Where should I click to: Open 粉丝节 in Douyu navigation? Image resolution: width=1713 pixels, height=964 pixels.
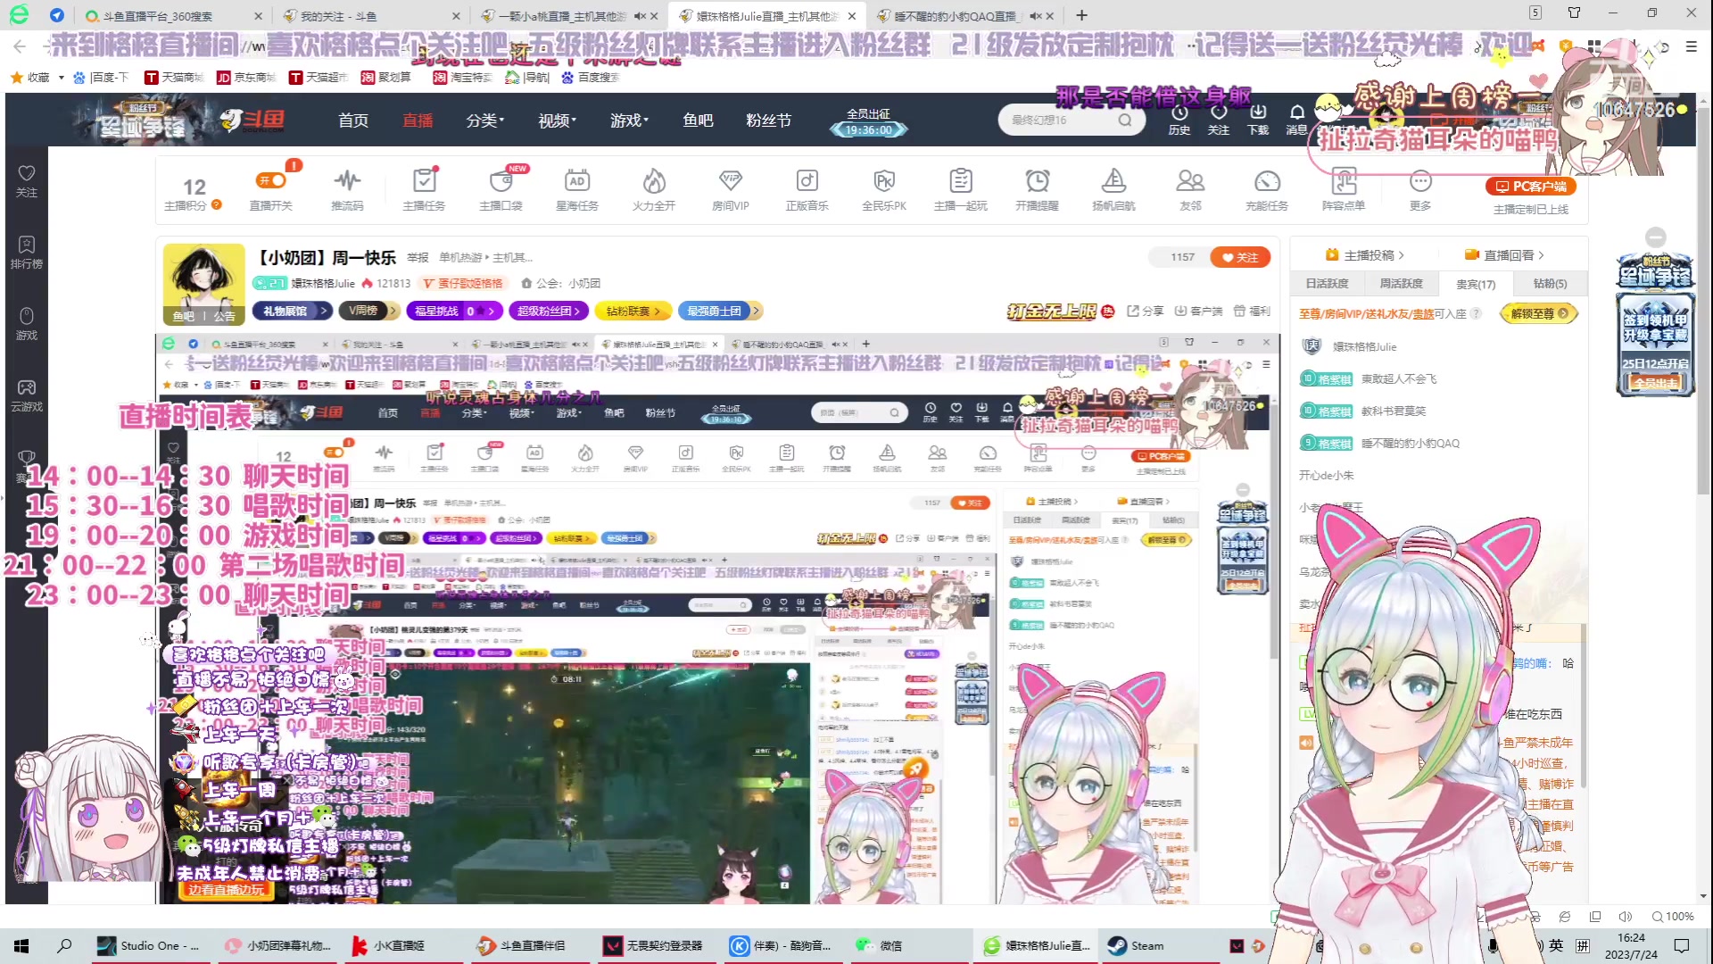point(768,120)
